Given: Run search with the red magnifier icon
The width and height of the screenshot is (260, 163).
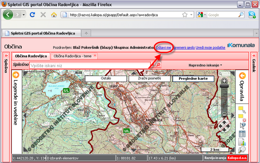Looking at the screenshot, I should tap(159, 65).
